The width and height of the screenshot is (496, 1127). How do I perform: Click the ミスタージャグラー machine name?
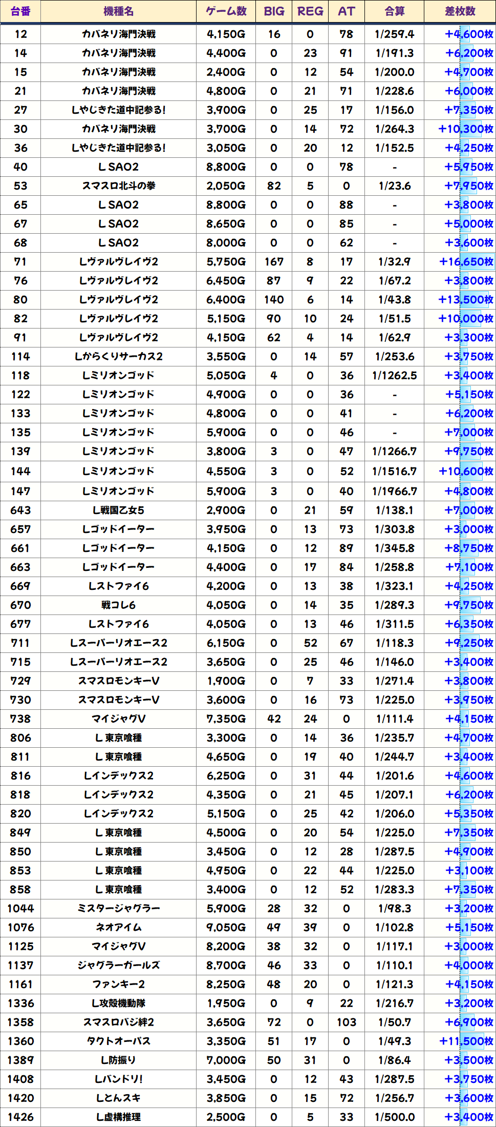coord(118,909)
